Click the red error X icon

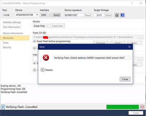[46, 58]
